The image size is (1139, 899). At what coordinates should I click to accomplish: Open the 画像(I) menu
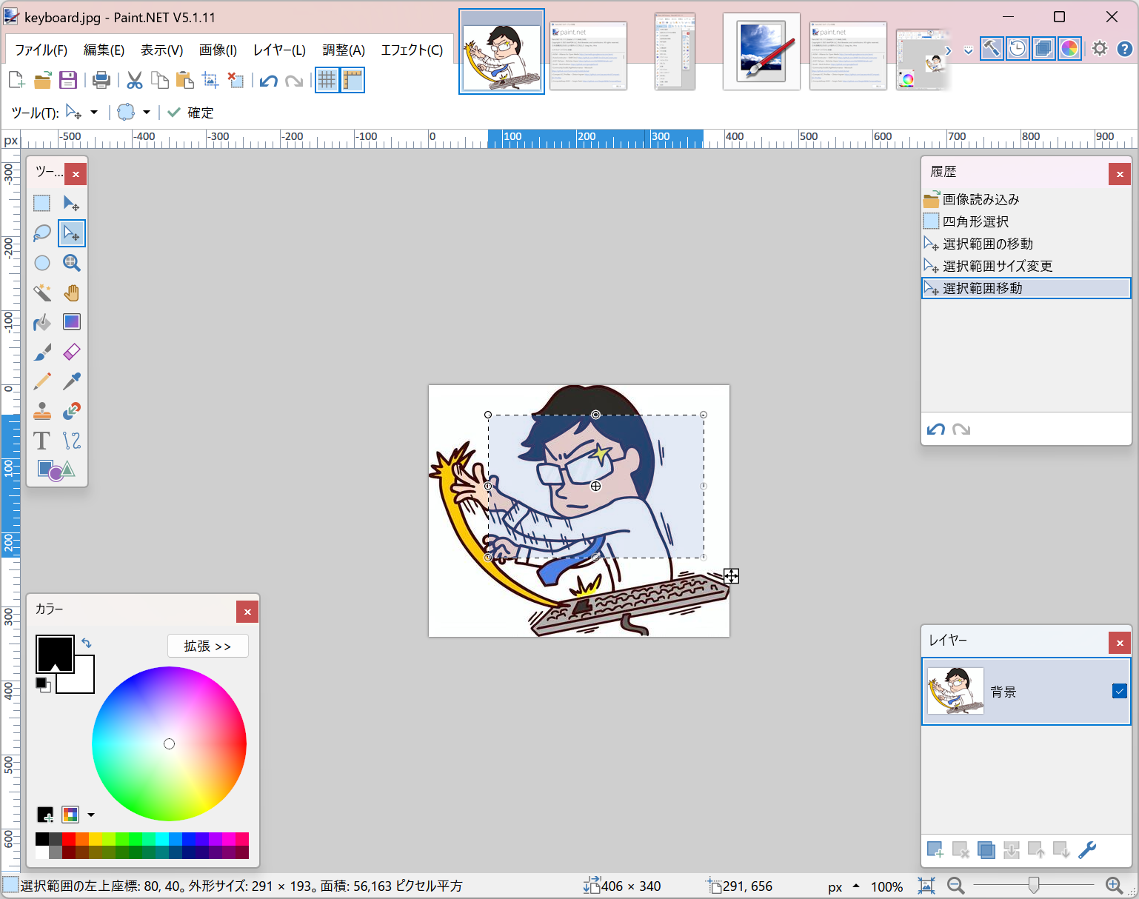coord(218,50)
